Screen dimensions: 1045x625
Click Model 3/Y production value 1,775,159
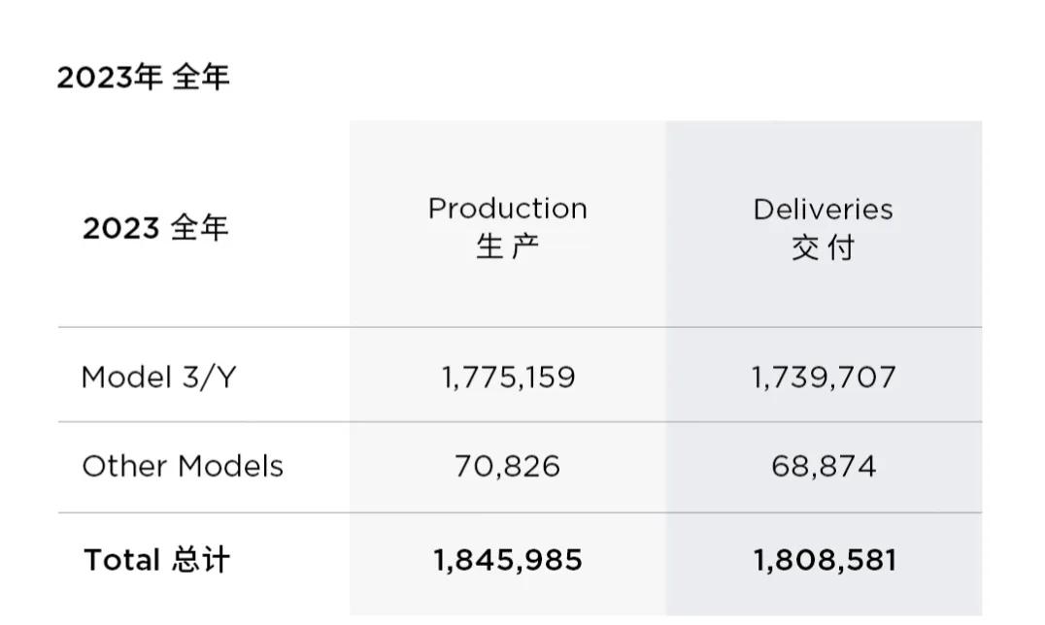tap(508, 378)
